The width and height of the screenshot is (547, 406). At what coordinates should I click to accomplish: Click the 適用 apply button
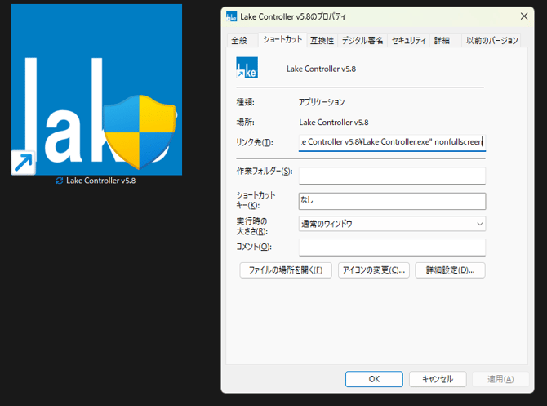click(x=500, y=379)
